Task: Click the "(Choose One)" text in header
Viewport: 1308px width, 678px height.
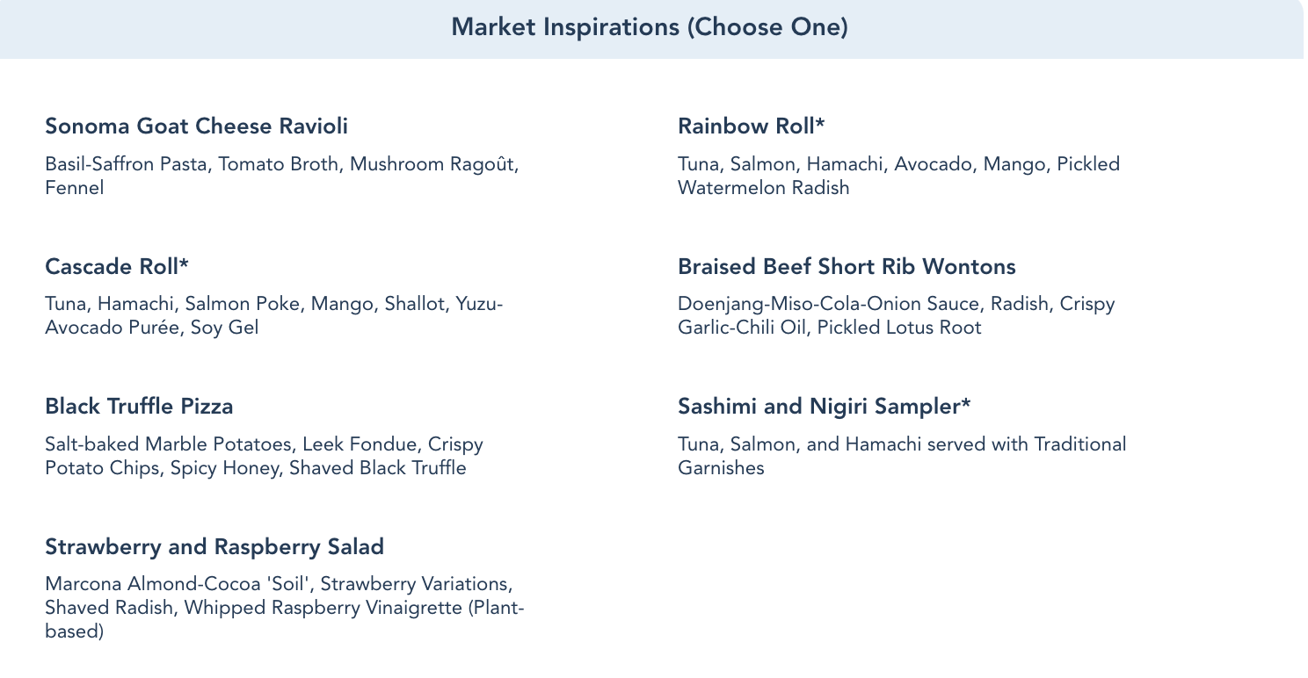Action: pyautogui.click(x=767, y=27)
